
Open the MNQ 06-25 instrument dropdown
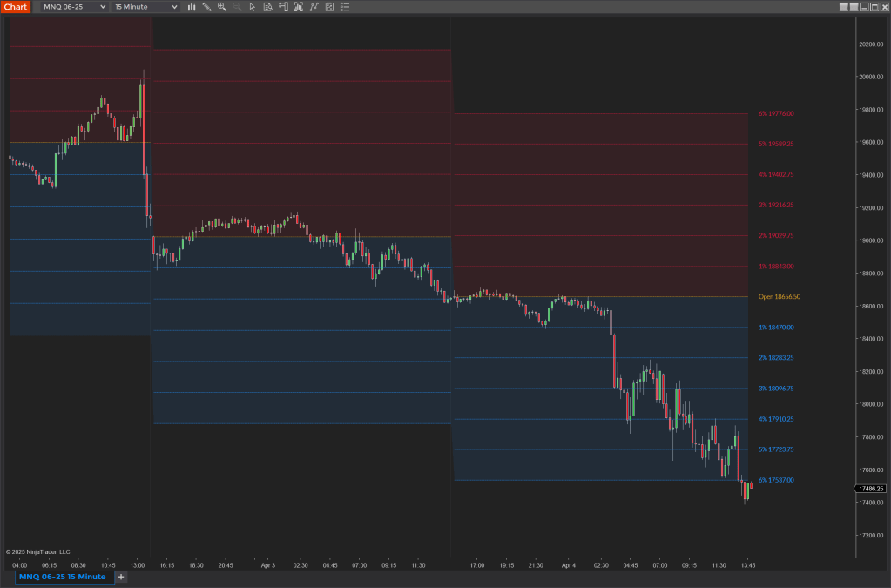click(67, 7)
